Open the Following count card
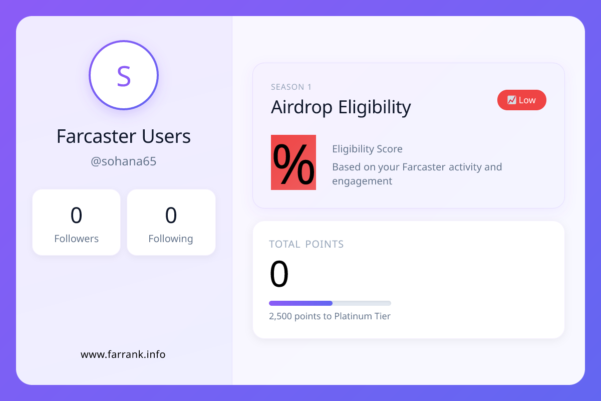This screenshot has height=401, width=601. (171, 222)
